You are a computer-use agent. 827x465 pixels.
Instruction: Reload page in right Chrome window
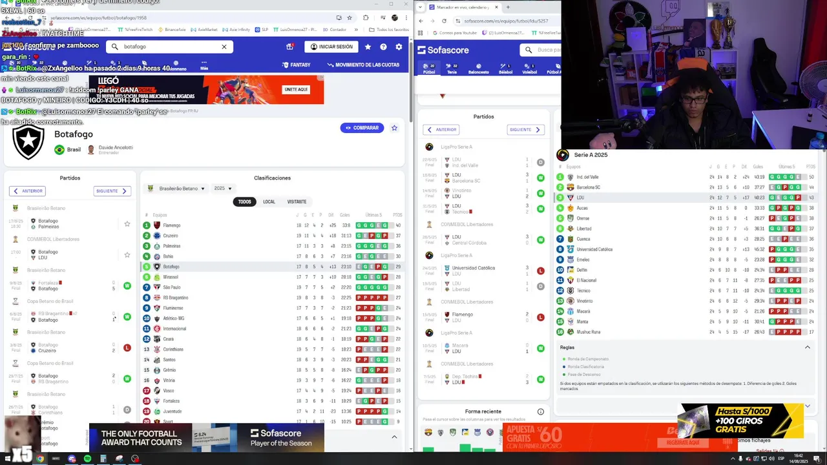(x=444, y=21)
